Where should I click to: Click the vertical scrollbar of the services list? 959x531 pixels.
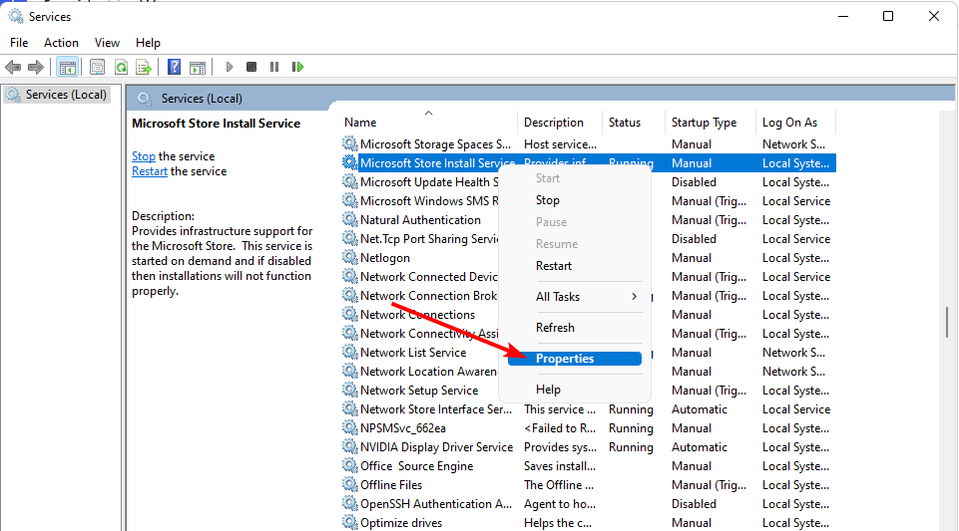click(947, 322)
